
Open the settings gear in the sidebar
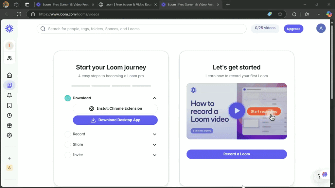(9, 135)
